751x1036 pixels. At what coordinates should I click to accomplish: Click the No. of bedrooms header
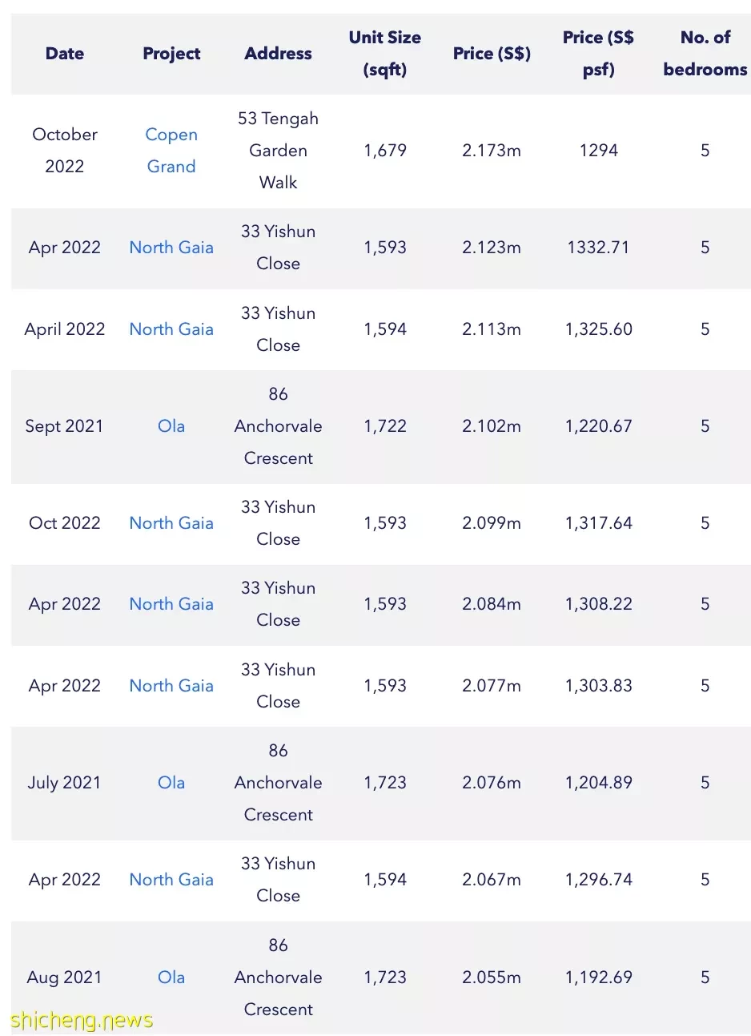coord(705,54)
